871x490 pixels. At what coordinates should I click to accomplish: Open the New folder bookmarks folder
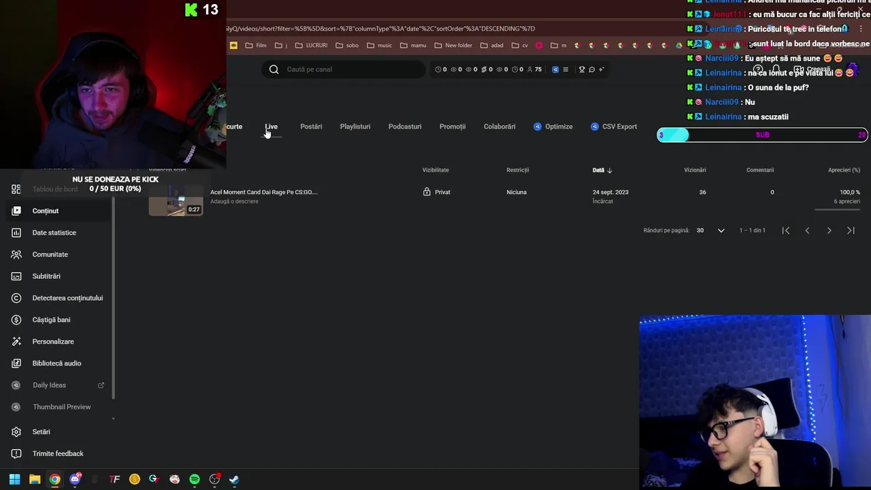tap(453, 46)
